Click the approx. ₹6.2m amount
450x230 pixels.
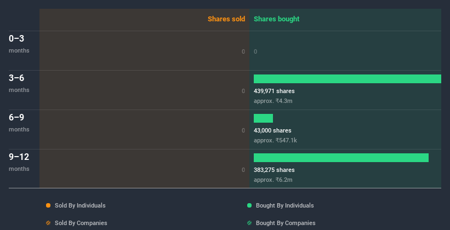point(273,180)
